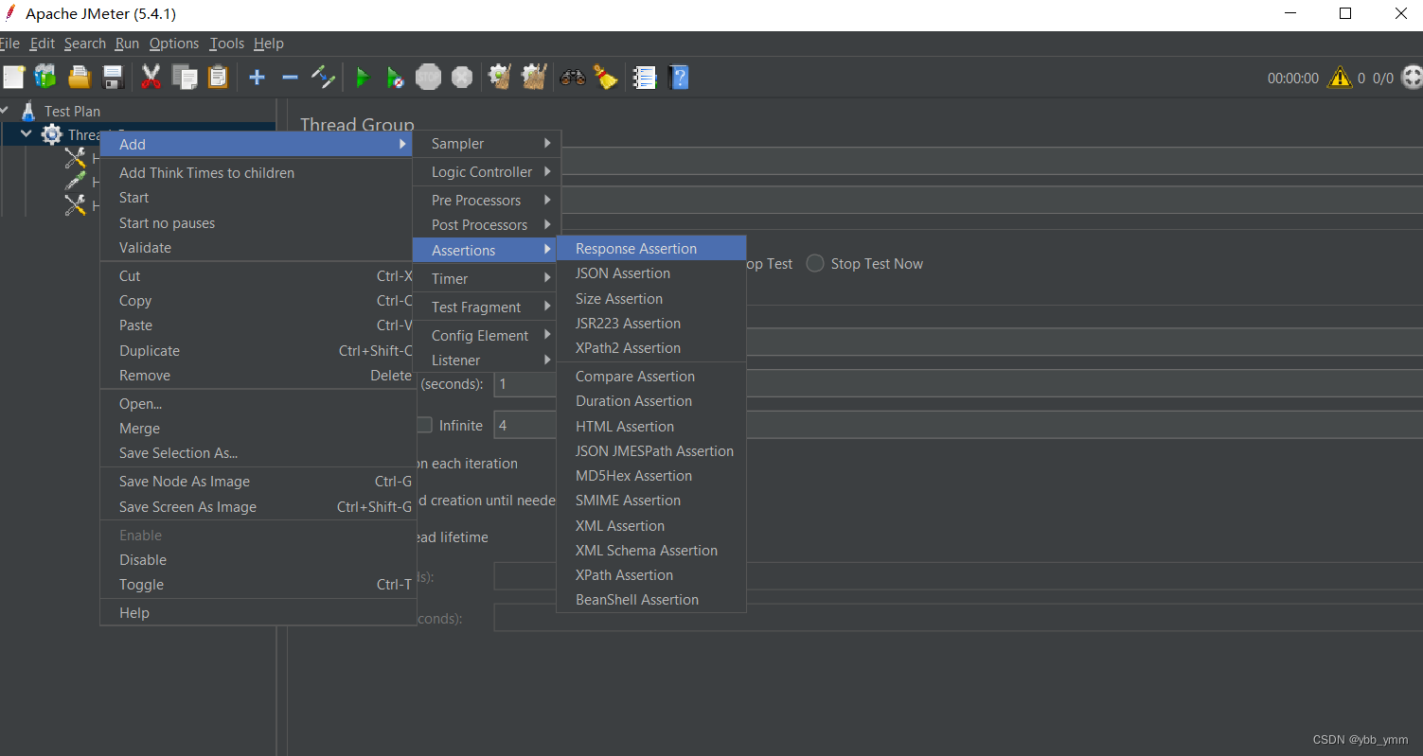The height and width of the screenshot is (756, 1423).
Task: Click the Toggle enable/disable toolbar icon
Action: coord(323,77)
